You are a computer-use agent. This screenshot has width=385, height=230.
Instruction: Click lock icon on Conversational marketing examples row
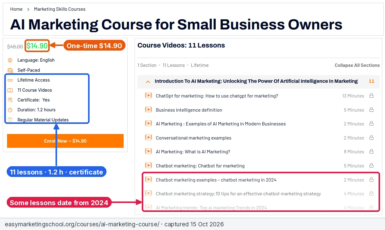coord(371,138)
